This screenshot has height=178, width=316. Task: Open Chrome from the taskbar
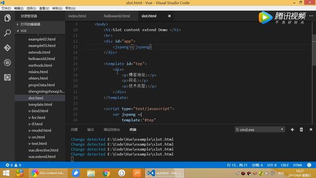coord(106,173)
